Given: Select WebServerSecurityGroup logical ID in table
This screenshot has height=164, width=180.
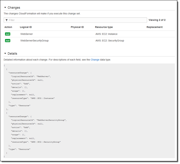Looking at the screenshot, I should 35,41.
